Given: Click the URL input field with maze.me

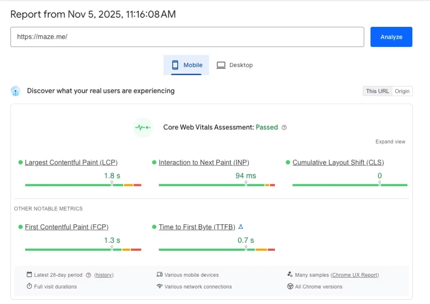Looking at the screenshot, I should pyautogui.click(x=187, y=37).
